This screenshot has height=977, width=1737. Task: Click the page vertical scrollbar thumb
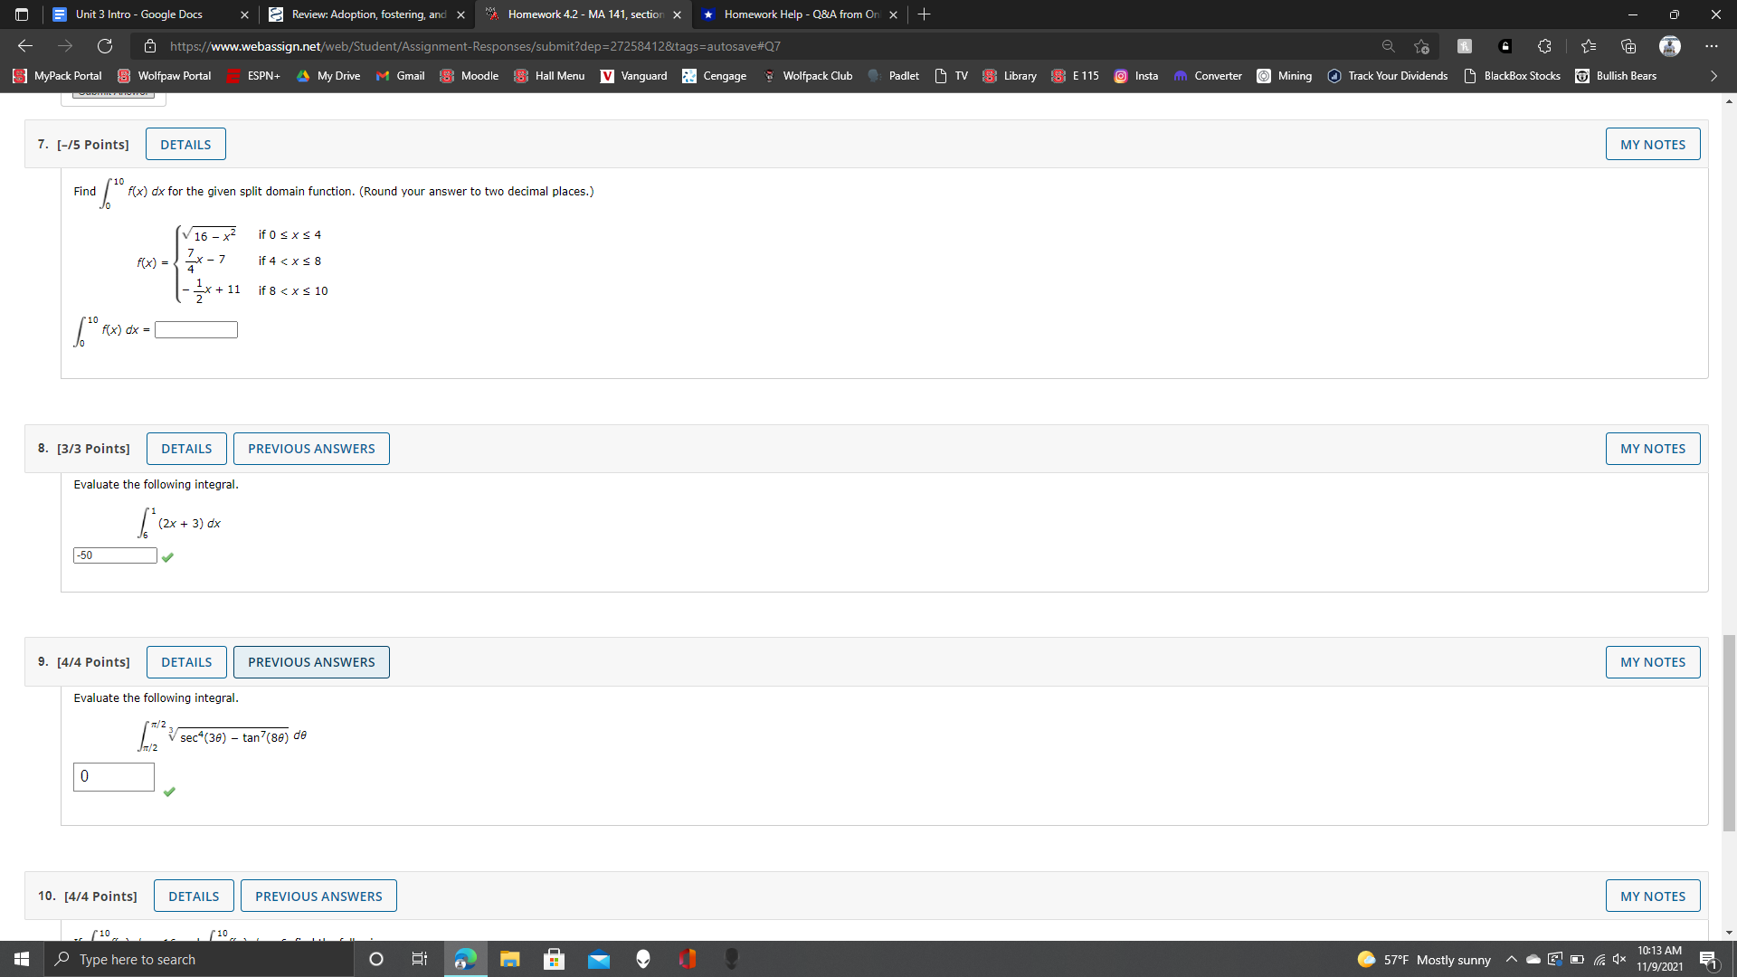click(x=1729, y=733)
